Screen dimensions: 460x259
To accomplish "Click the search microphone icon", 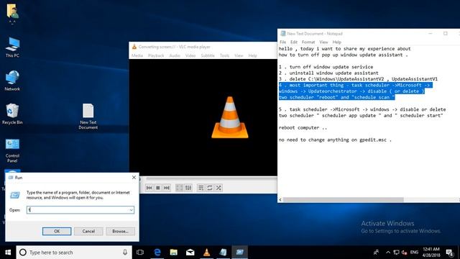I will (125, 253).
